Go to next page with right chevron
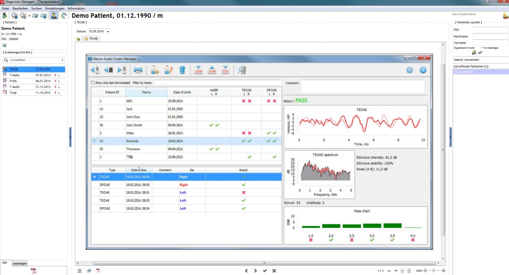The width and height of the screenshot is (509, 275). (255, 271)
